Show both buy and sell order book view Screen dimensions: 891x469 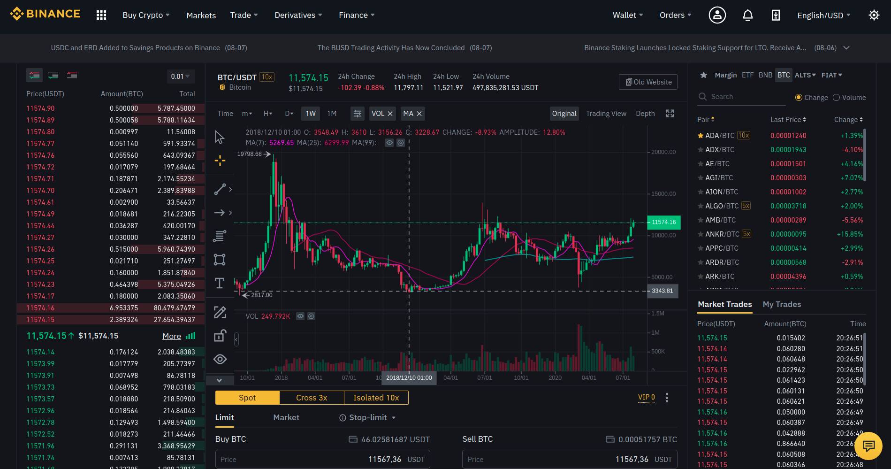pos(34,75)
